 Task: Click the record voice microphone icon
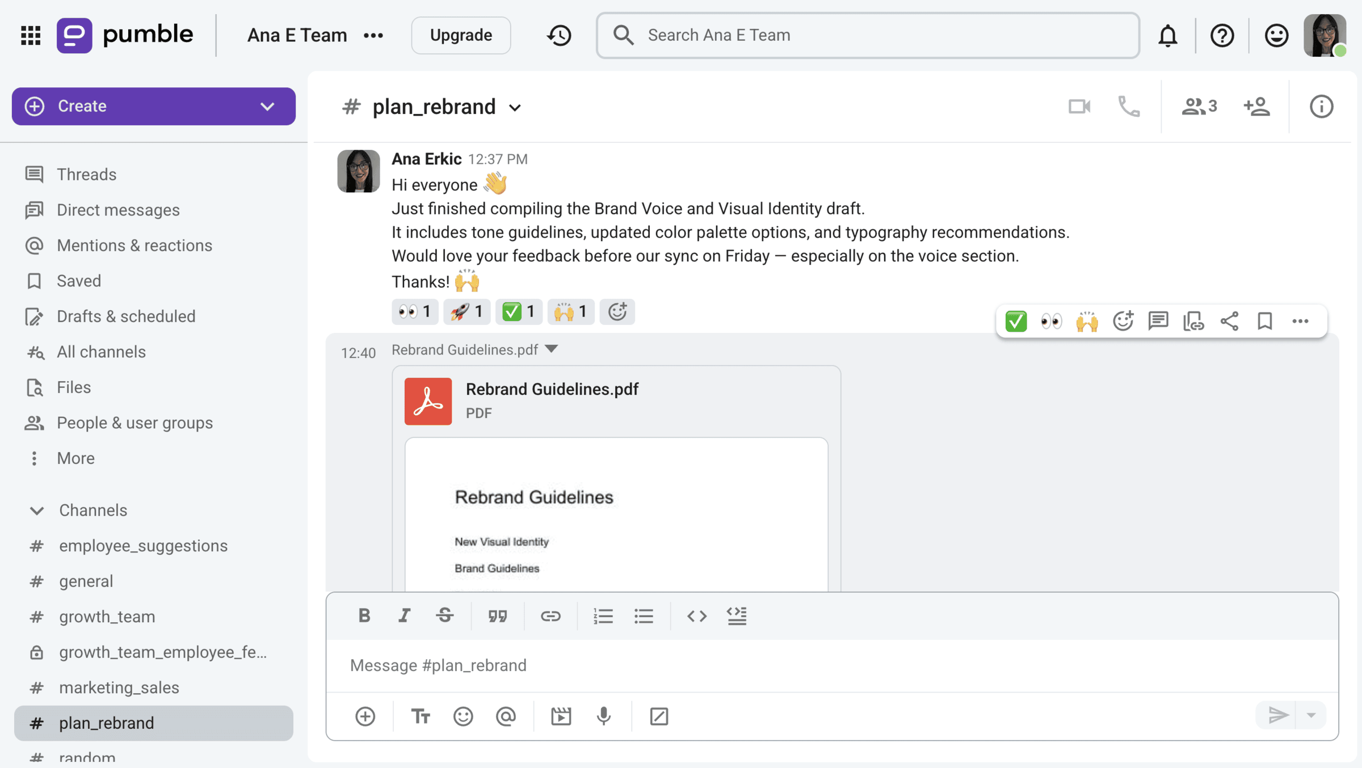[x=604, y=716]
